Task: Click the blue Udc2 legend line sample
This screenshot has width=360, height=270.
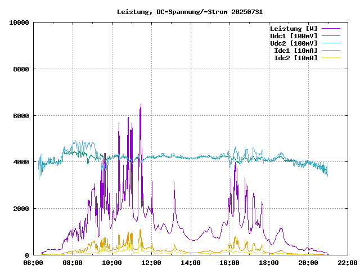Action: click(331, 43)
